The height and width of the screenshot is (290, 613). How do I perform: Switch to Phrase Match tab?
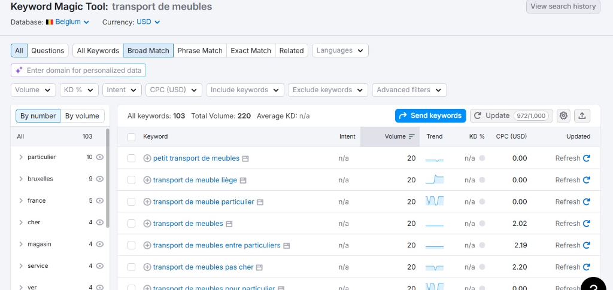click(x=199, y=51)
